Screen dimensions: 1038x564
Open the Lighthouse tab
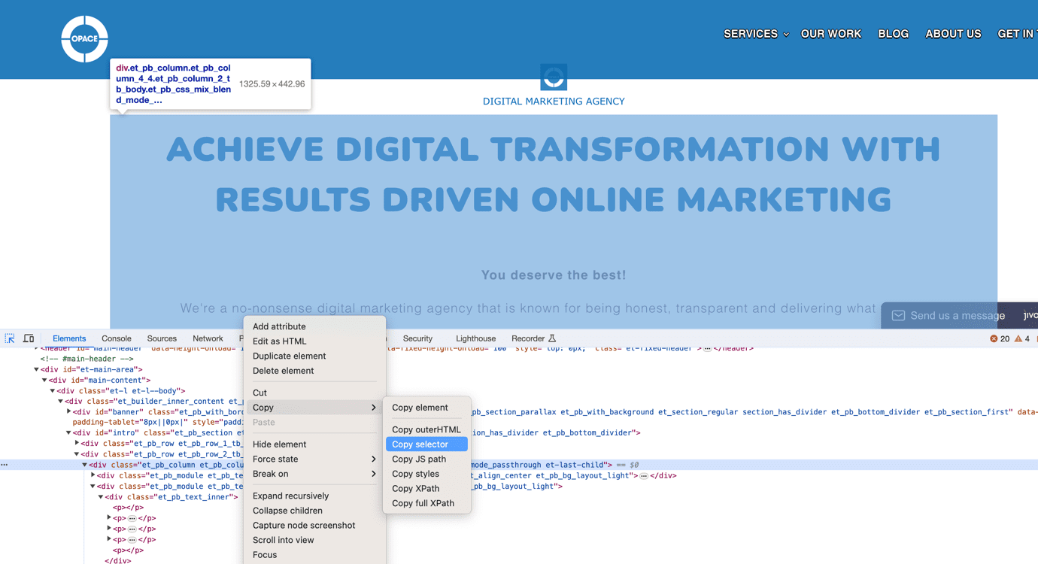click(475, 338)
